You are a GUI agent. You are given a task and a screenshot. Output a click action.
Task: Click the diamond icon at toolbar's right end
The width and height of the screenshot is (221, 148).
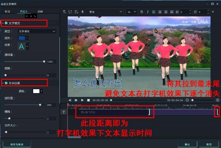click(x=213, y=12)
